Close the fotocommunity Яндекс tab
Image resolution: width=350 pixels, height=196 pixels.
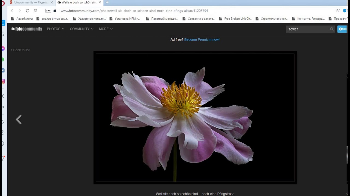pos(52,2)
